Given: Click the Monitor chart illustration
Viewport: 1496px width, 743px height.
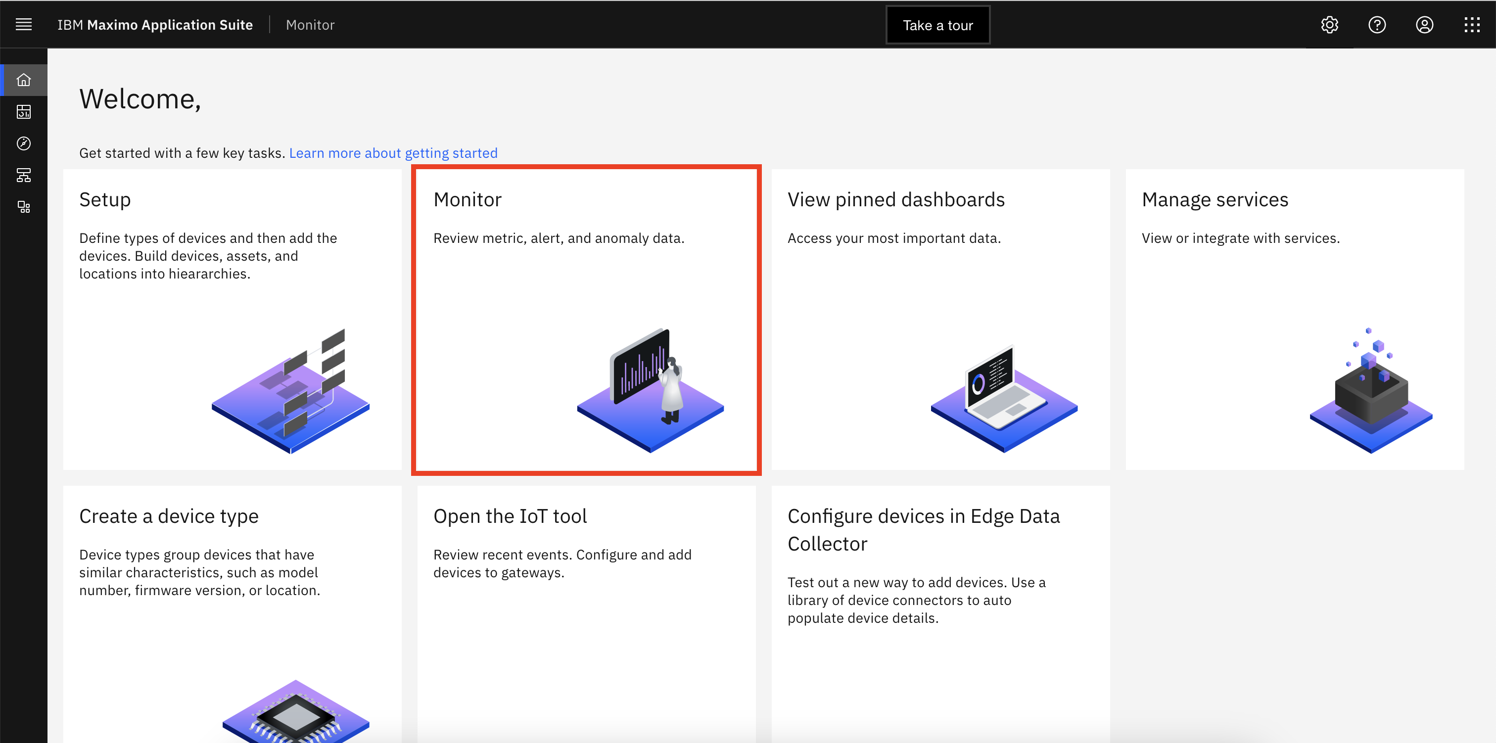Looking at the screenshot, I should coord(651,390).
